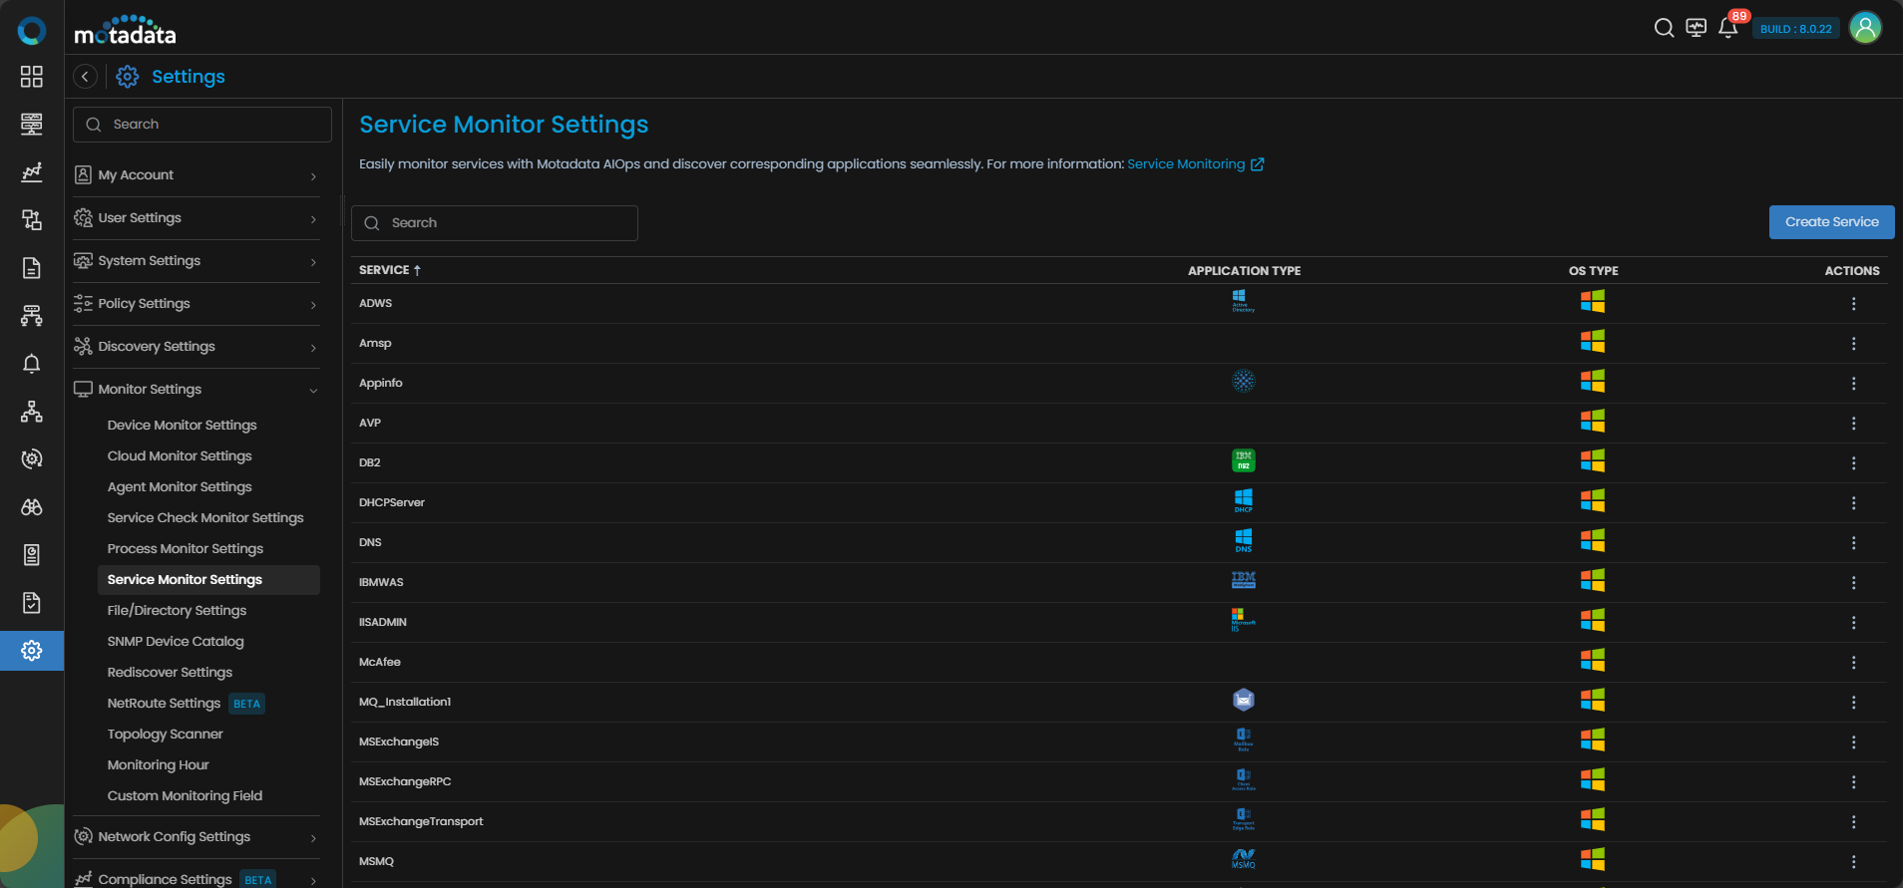This screenshot has height=888, width=1903.
Task: Click the IBM DB2 application type icon
Action: (1244, 460)
